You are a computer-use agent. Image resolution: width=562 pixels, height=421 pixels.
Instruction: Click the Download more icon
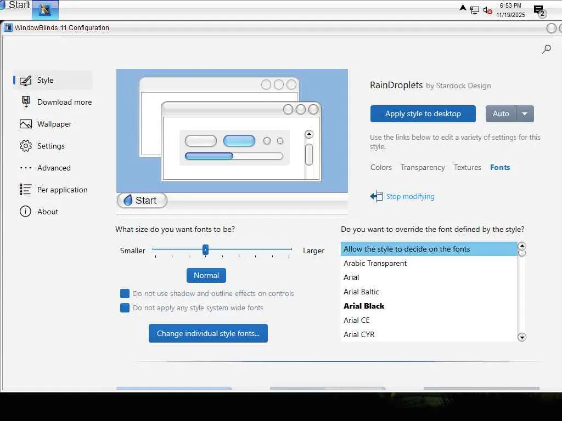pyautogui.click(x=25, y=102)
